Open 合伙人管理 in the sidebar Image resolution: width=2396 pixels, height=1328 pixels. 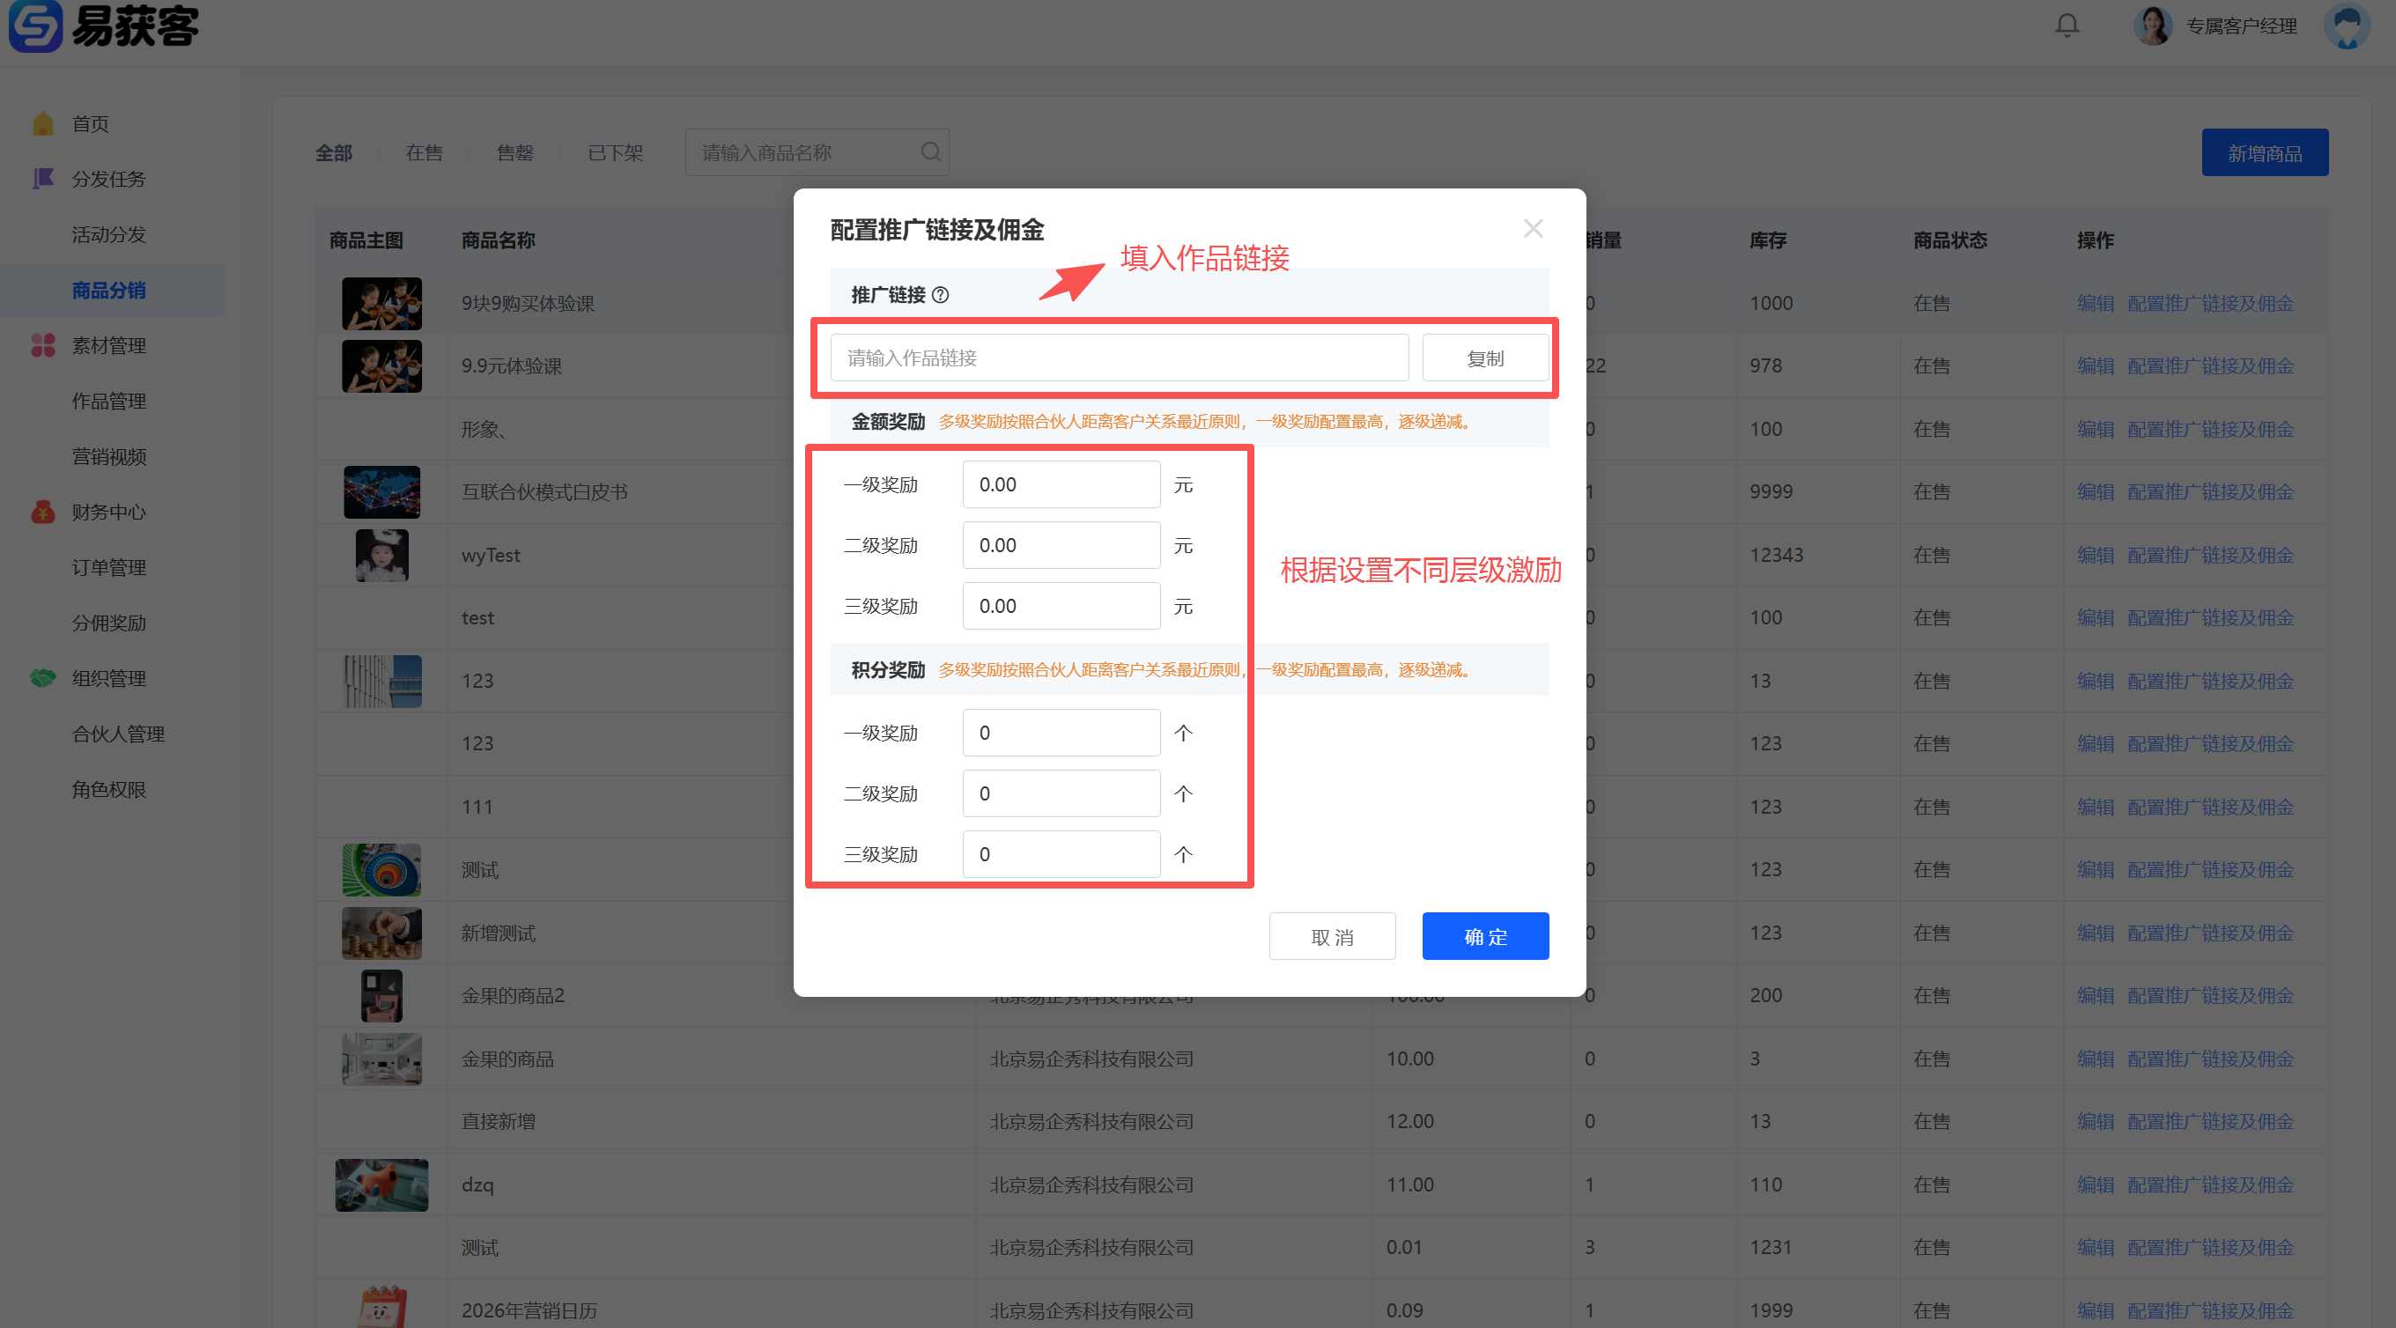(x=118, y=734)
